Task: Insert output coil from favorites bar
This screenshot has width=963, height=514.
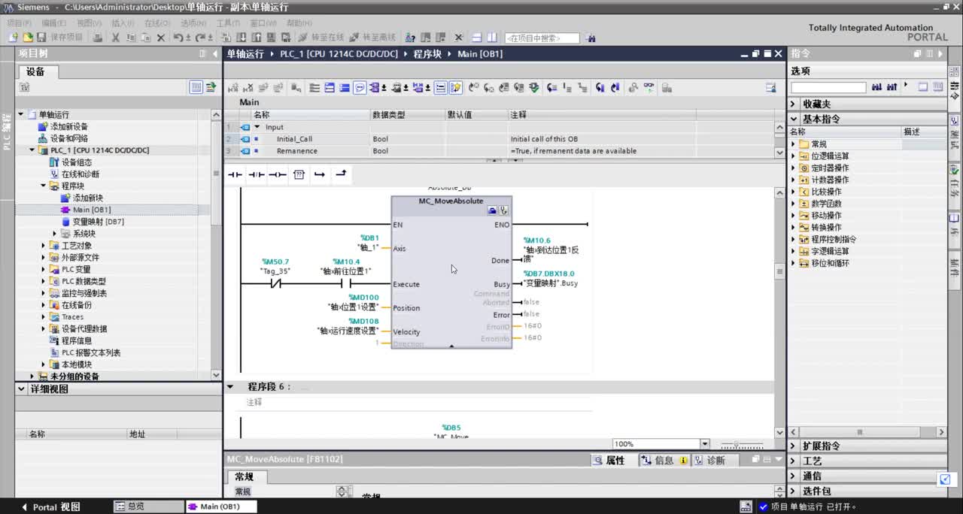Action: (x=278, y=174)
